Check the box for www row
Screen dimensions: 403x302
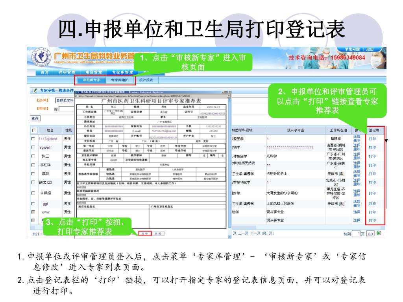(x=33, y=212)
